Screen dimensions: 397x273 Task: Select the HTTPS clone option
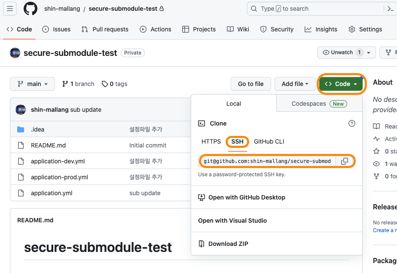[211, 141]
